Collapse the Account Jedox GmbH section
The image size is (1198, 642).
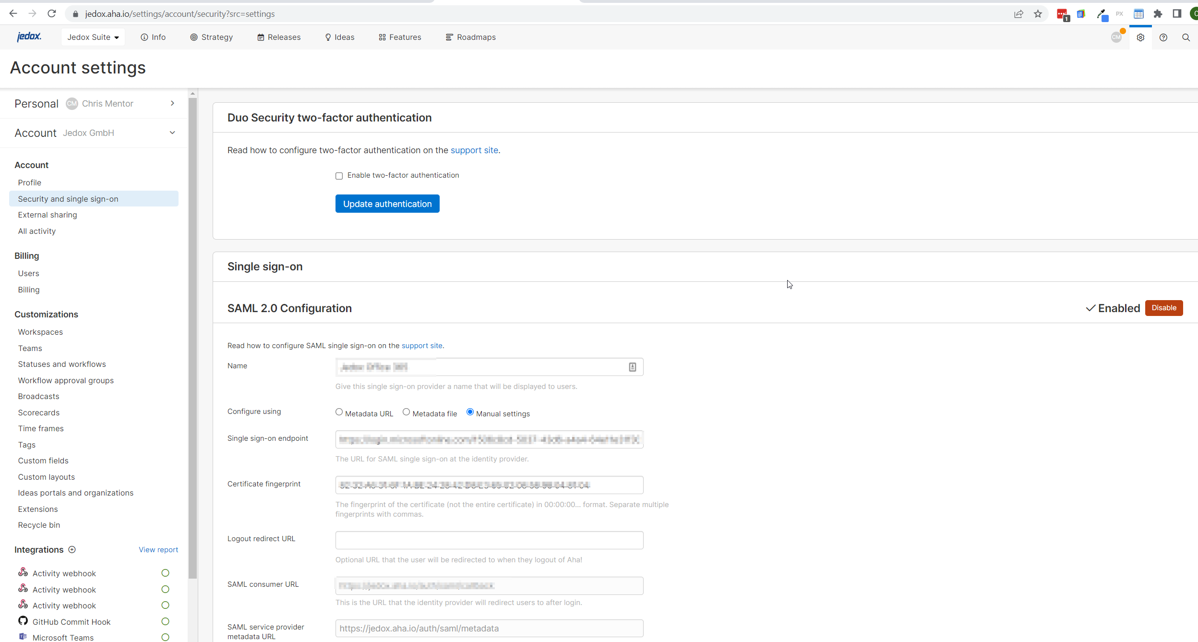tap(172, 133)
